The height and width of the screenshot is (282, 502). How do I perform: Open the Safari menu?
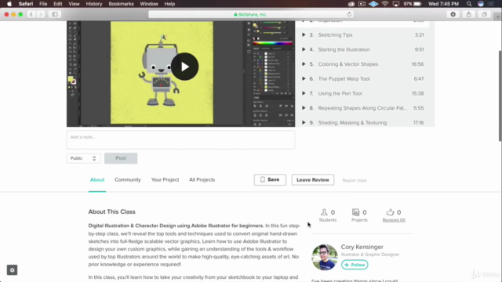26,4
